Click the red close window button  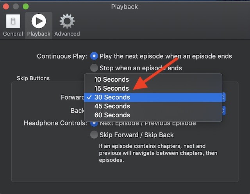tap(6, 7)
